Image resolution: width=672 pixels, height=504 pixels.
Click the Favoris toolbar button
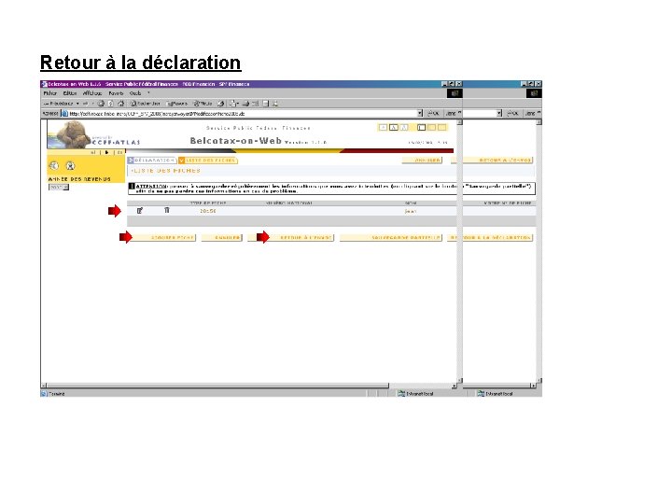[177, 104]
